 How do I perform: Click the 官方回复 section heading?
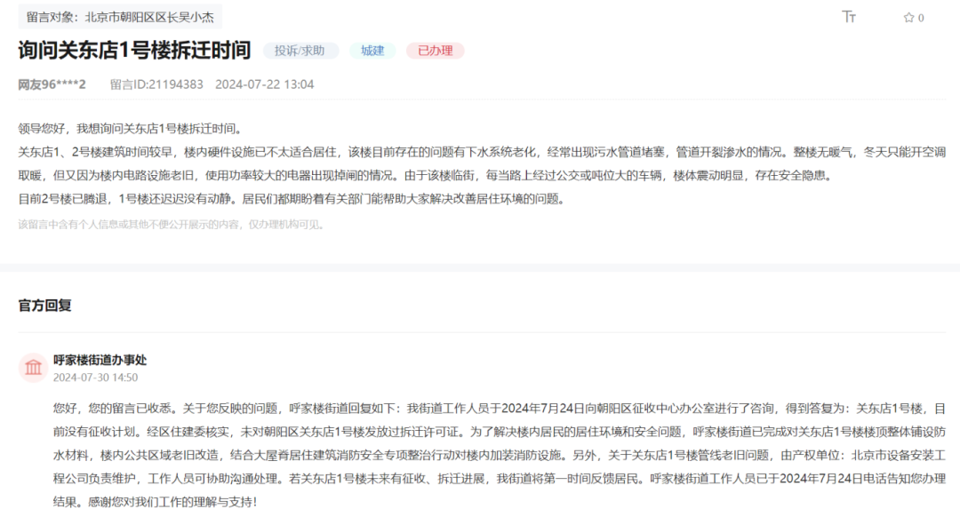click(45, 306)
